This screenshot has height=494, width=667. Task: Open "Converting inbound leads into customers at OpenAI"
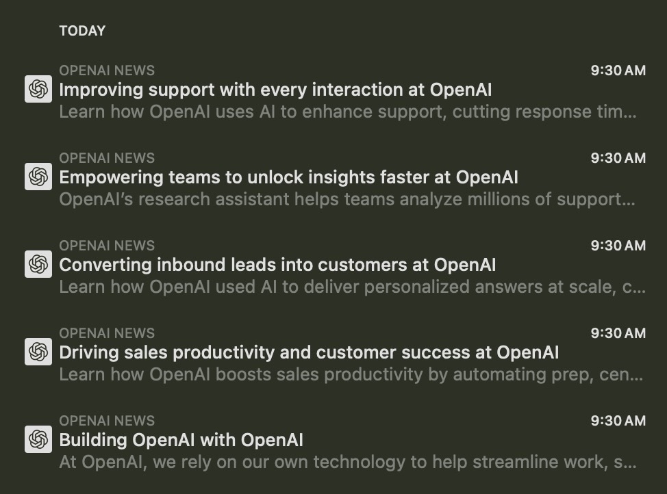277,265
